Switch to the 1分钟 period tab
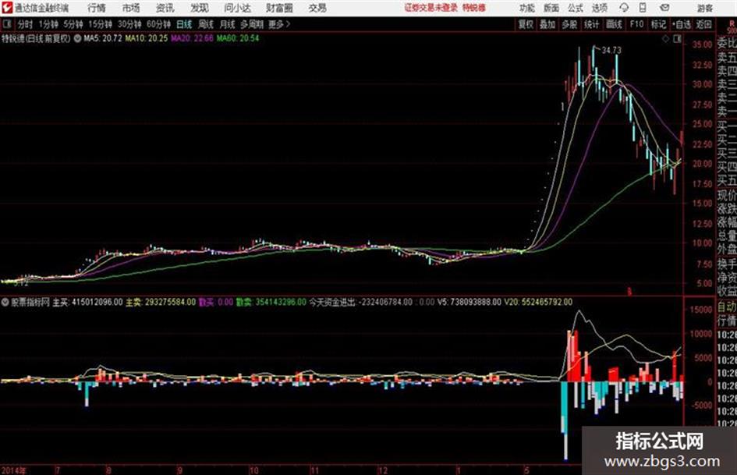This screenshot has width=737, height=475. [48, 24]
